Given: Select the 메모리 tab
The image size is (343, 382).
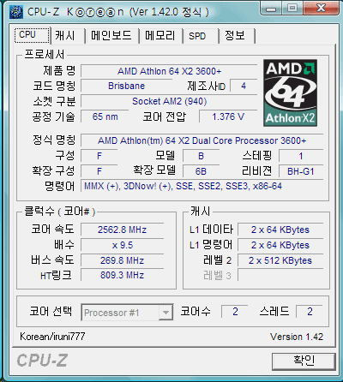Looking at the screenshot, I should click(161, 36).
